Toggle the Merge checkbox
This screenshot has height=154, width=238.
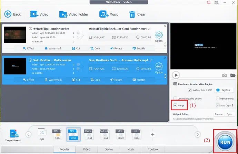tap(176, 105)
